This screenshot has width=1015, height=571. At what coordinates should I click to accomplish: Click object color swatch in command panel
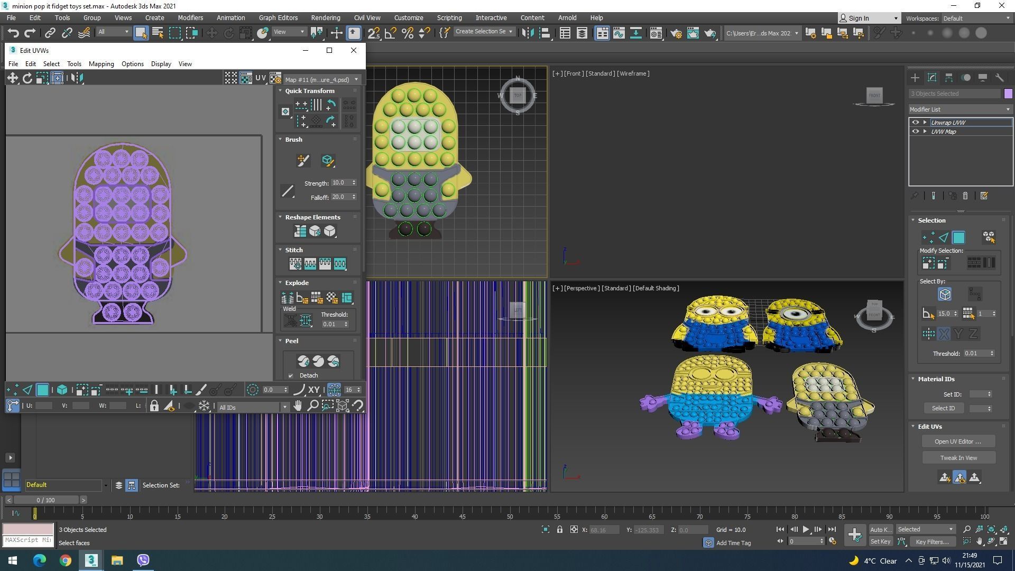pyautogui.click(x=1008, y=94)
